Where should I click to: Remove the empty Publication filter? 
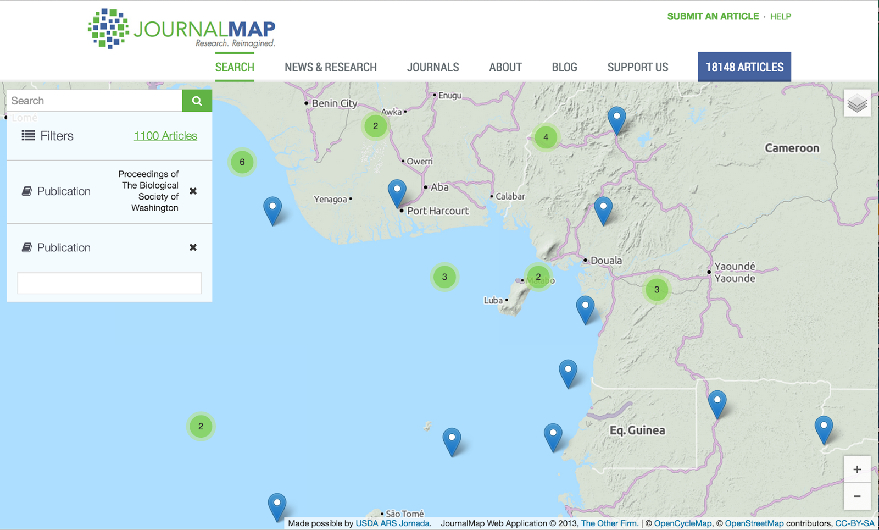(193, 247)
